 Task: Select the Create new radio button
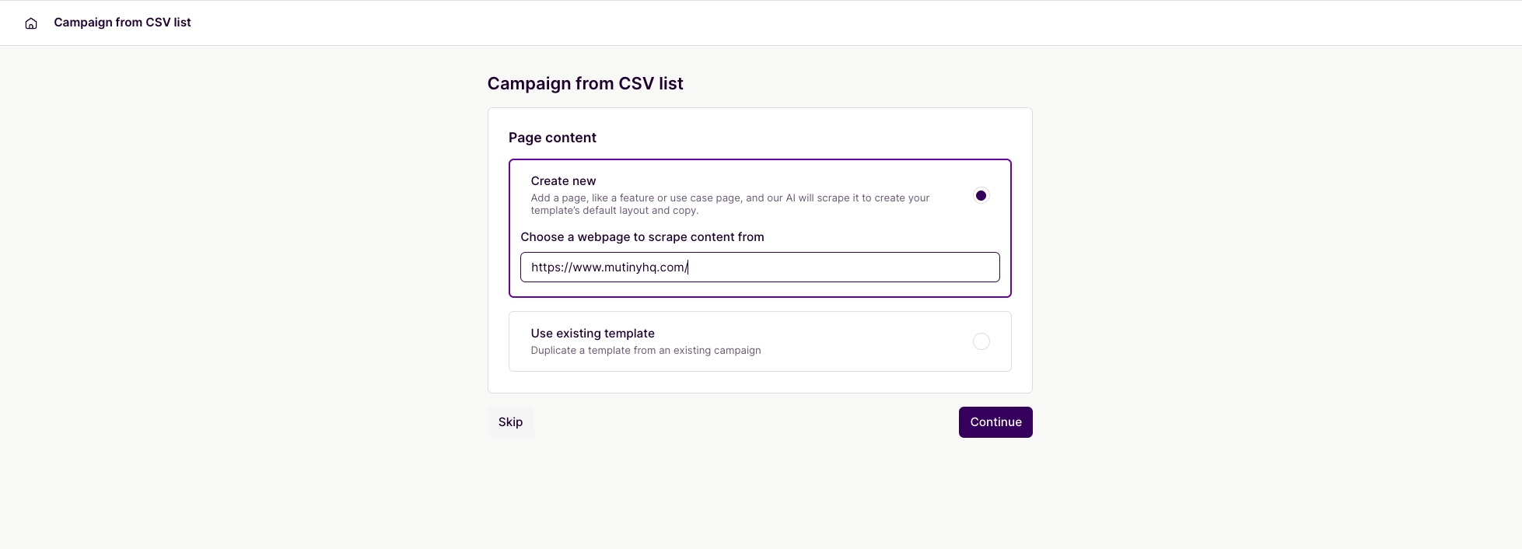click(x=981, y=196)
